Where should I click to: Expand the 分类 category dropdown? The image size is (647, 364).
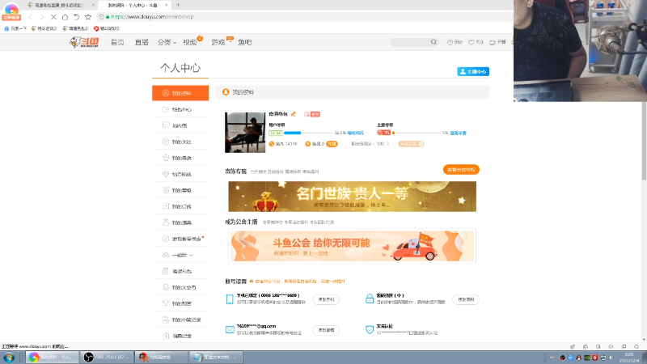167,42
